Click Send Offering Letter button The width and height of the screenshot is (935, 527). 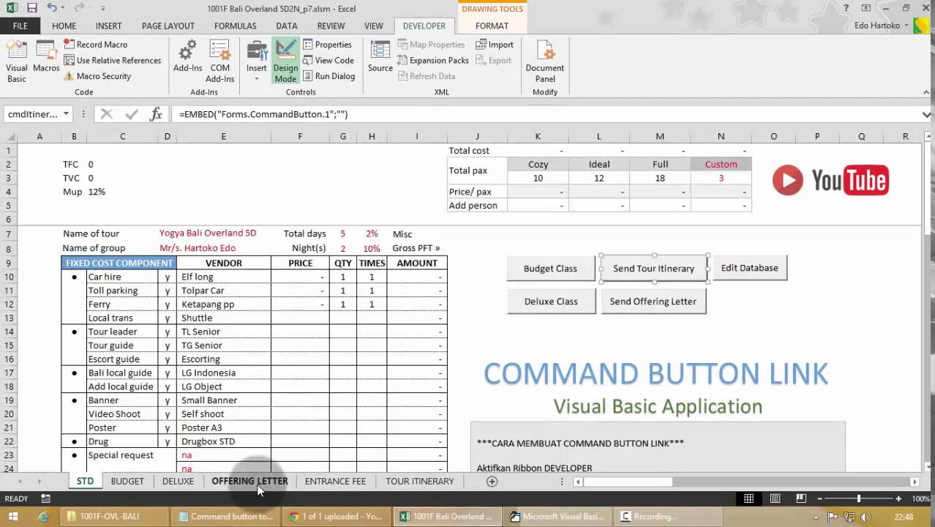[653, 301]
